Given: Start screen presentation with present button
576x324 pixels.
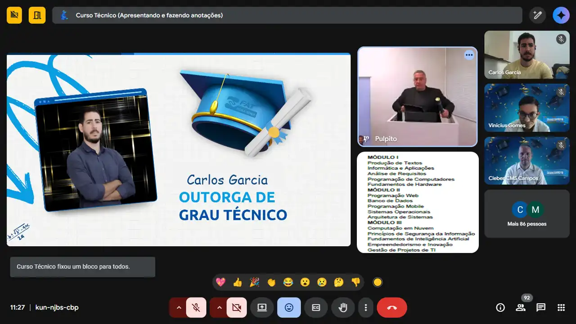Looking at the screenshot, I should [x=262, y=308].
